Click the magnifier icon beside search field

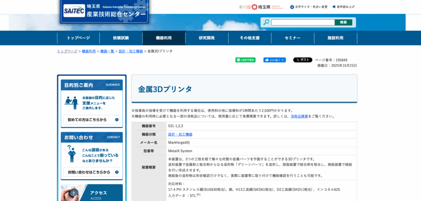pyautogui.click(x=266, y=22)
